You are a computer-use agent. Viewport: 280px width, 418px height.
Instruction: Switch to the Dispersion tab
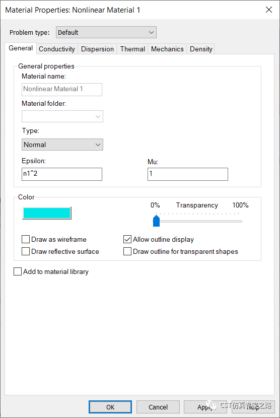pyautogui.click(x=97, y=49)
